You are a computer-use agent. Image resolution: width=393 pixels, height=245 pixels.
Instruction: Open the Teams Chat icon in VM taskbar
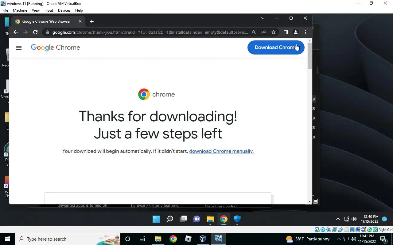click(197, 219)
